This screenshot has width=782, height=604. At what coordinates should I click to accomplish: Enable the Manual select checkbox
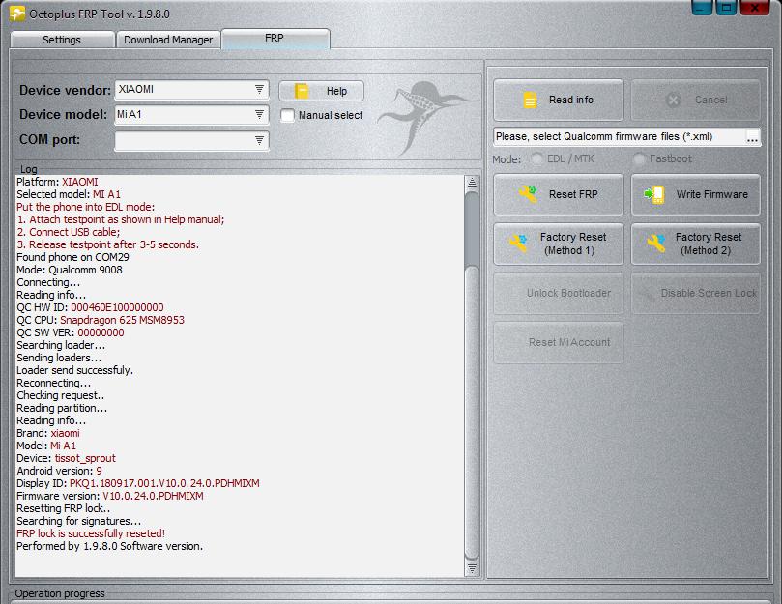point(287,115)
